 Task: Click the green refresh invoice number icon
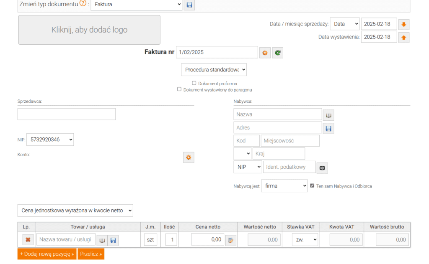click(x=278, y=53)
